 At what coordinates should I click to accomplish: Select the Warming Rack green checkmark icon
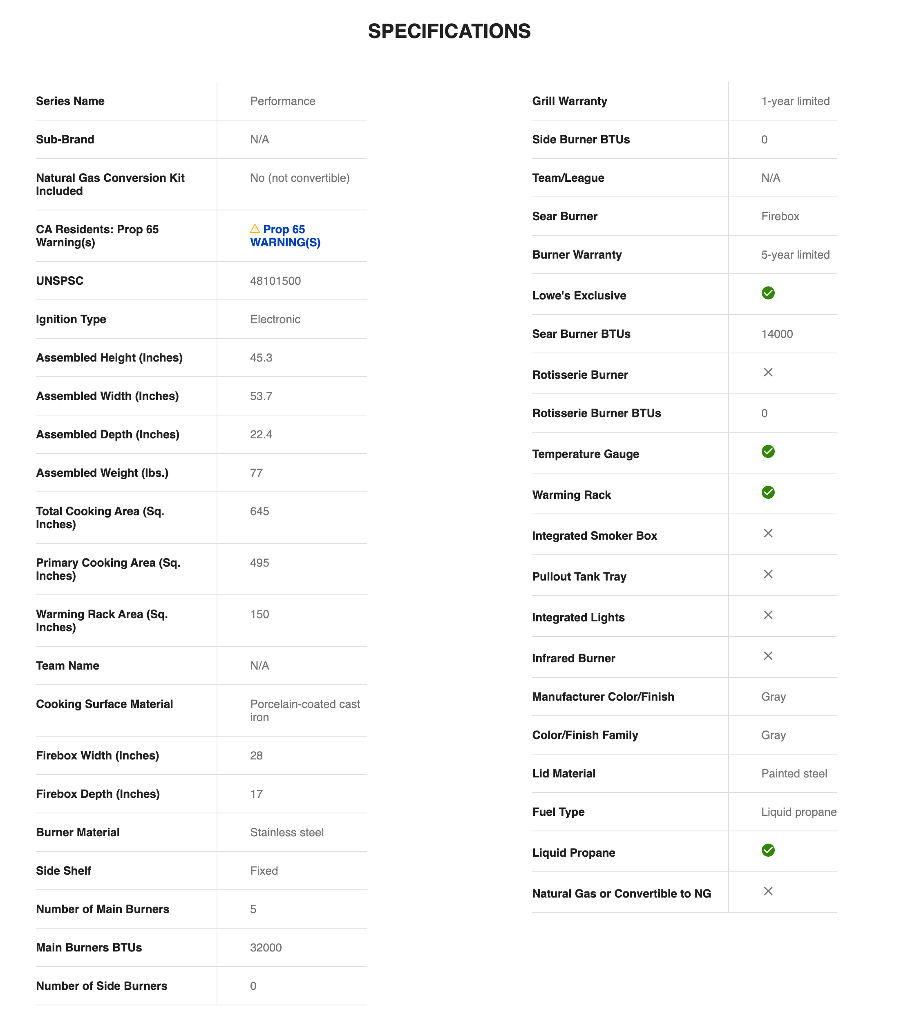[x=767, y=492]
